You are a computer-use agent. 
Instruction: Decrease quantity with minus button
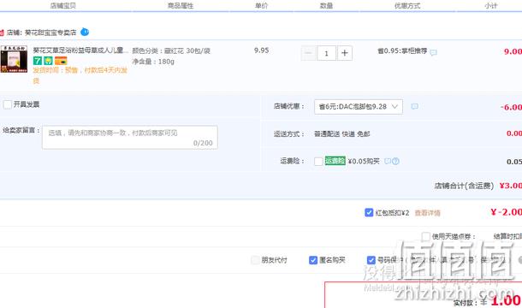tap(309, 53)
